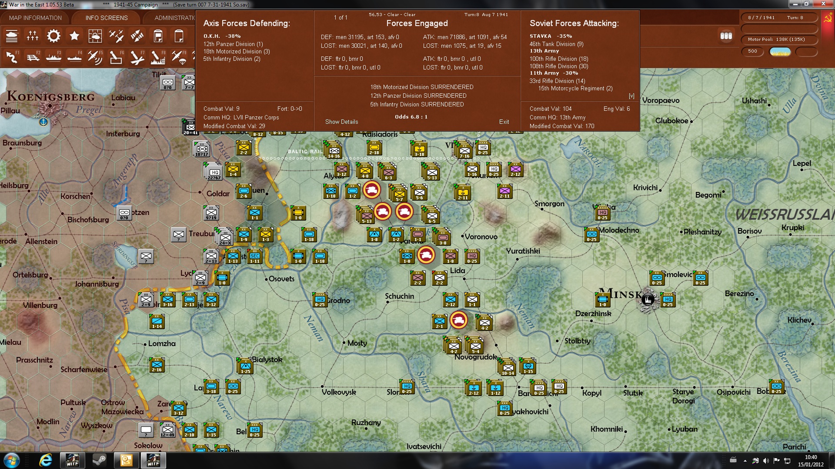Click the 100th Rifle Division entry

pyautogui.click(x=559, y=59)
